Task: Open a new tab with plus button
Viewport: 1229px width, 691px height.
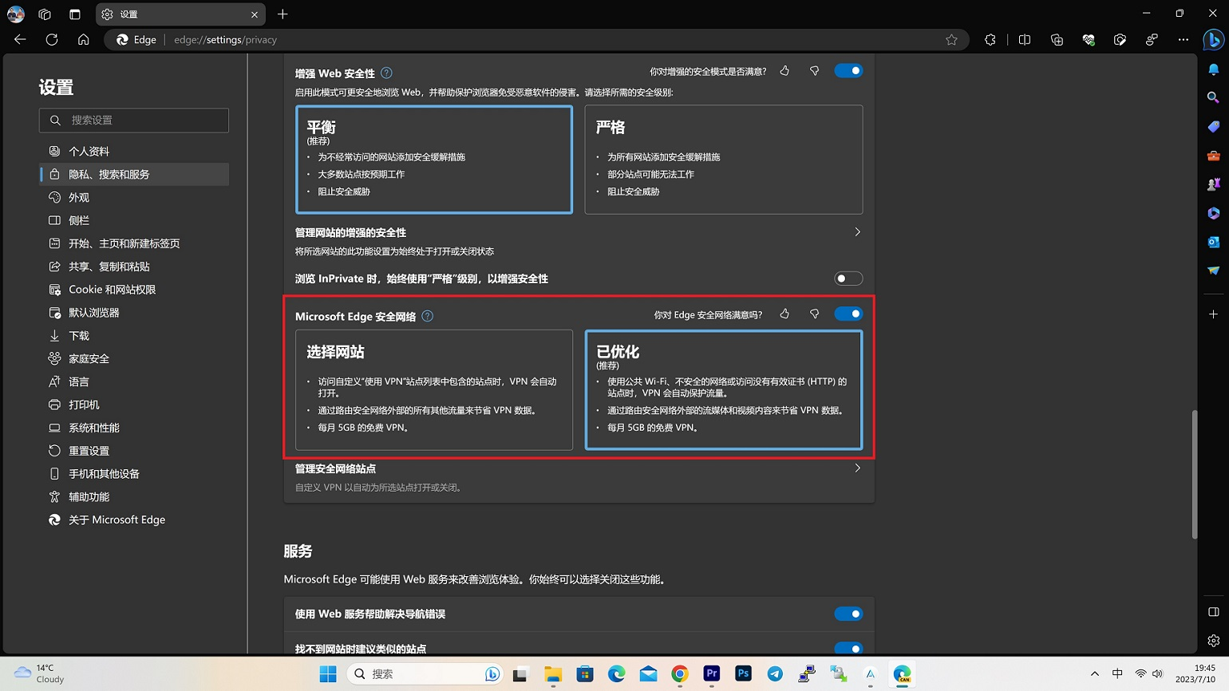Action: pyautogui.click(x=283, y=14)
